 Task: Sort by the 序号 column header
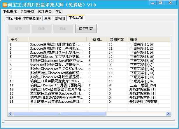point(17,39)
